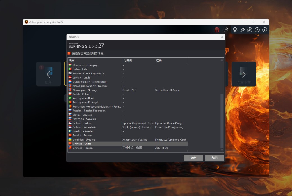292x196 pixels.
Task: Click the scroll up arrow in list
Action: (222, 60)
